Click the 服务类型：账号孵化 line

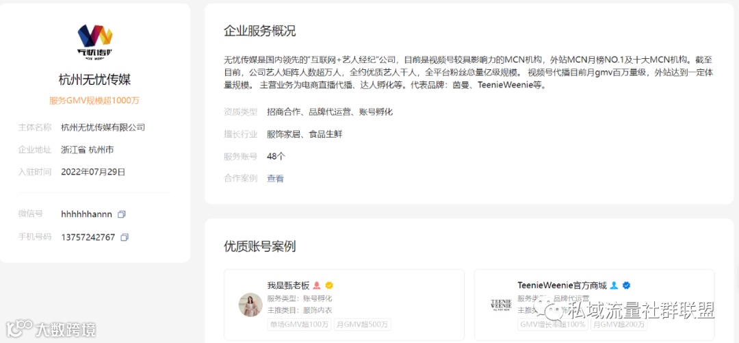pos(300,298)
